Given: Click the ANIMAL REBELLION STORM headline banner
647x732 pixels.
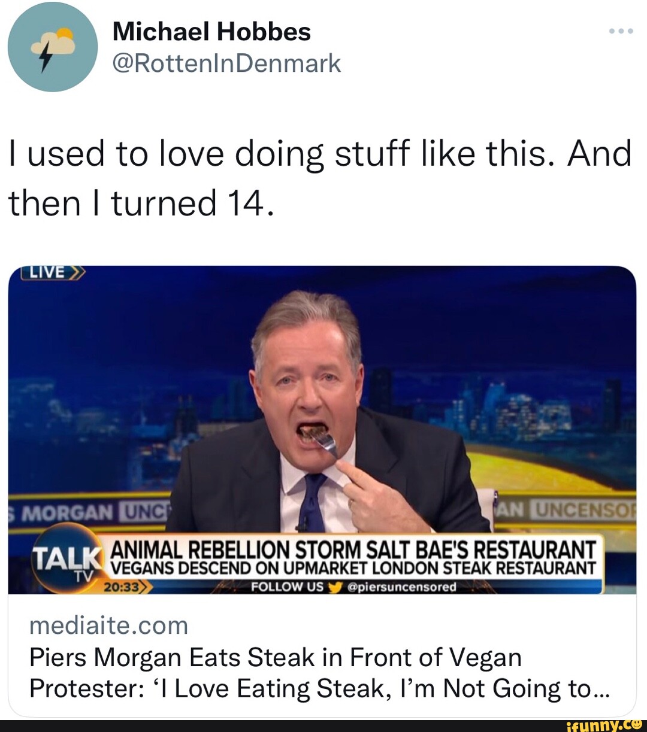Looking at the screenshot, I should coord(353,548).
